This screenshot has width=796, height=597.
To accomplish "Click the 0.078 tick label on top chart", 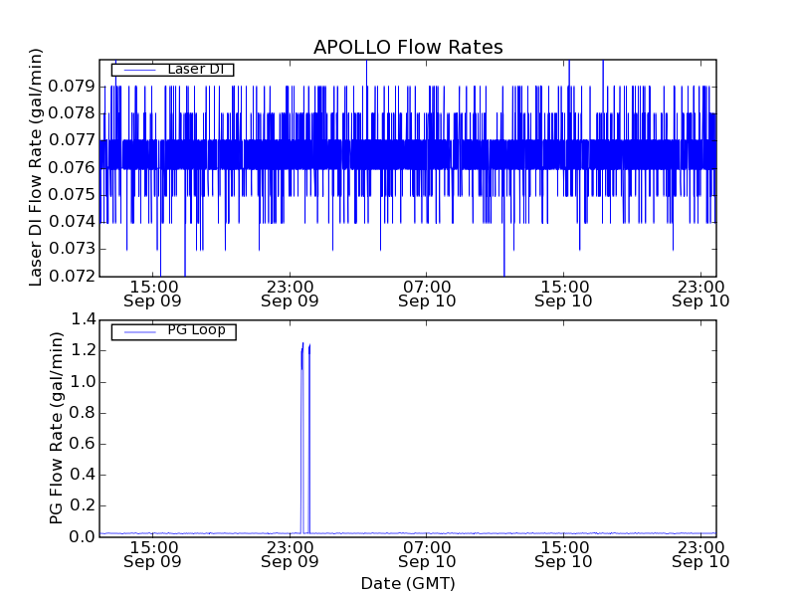I will pos(72,113).
